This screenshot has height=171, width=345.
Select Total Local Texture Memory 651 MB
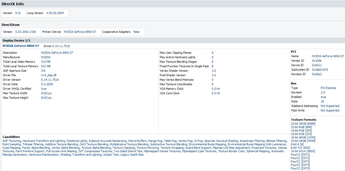pyautogui.click(x=46, y=66)
